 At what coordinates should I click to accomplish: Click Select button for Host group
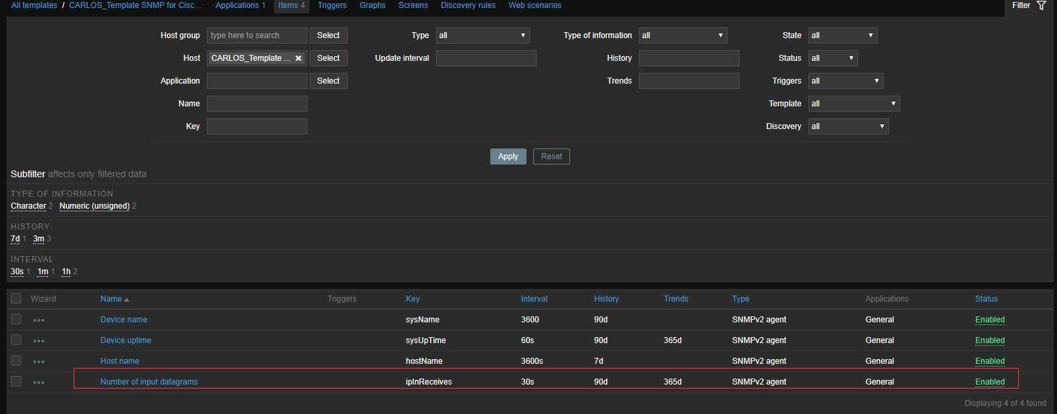coord(328,35)
